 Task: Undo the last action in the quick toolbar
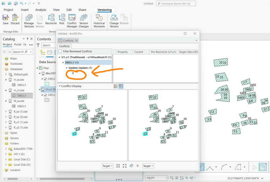[21, 4]
